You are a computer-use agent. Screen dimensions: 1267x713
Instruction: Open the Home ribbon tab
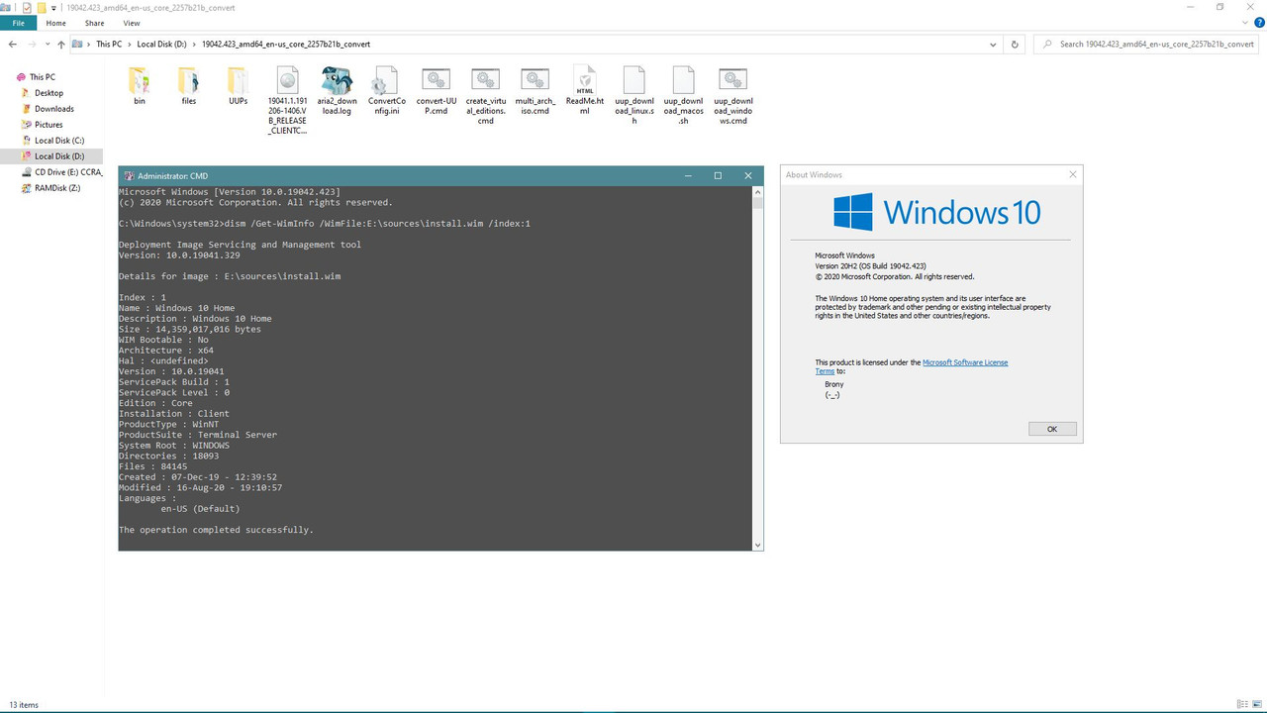click(x=56, y=23)
